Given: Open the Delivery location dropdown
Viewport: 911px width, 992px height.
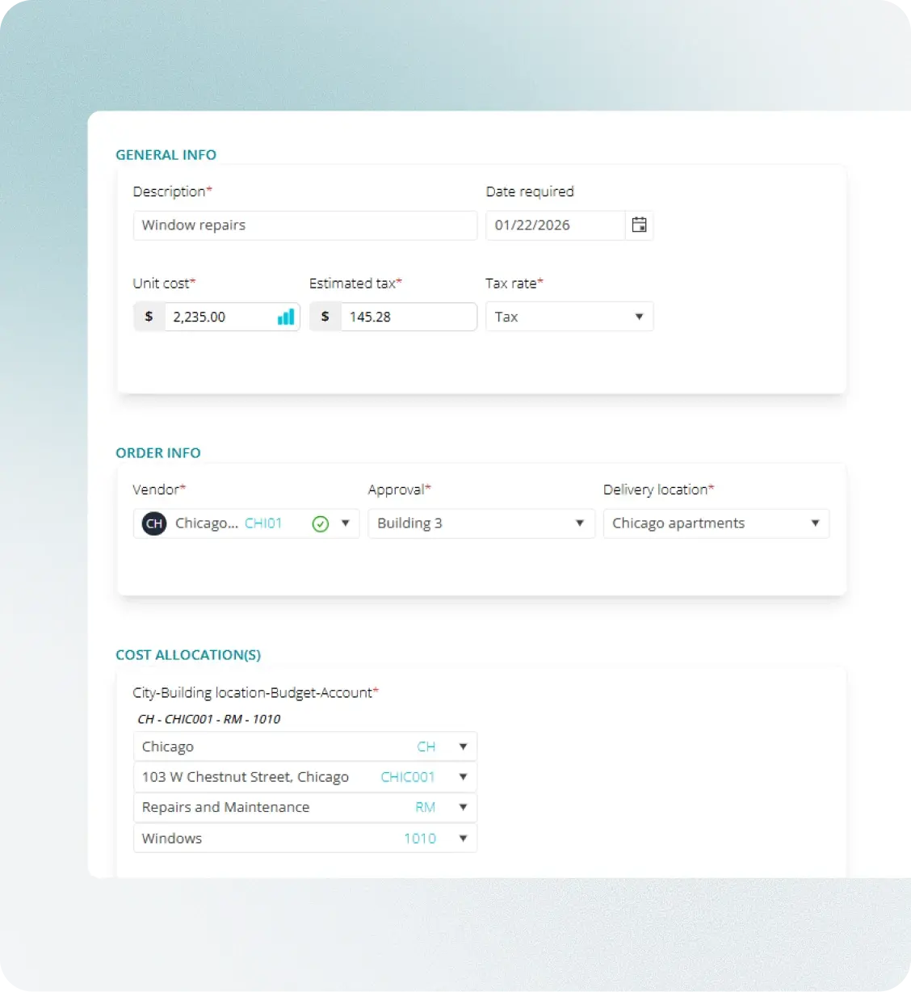Looking at the screenshot, I should tap(716, 523).
